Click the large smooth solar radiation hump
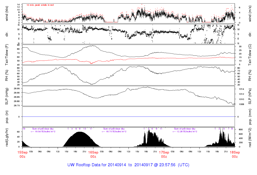Screen dimensions: 257x175 coord(80,140)
